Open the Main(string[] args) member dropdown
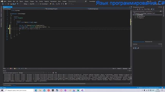Image resolution: width=165 pixels, height=92 pixels. 109,9
